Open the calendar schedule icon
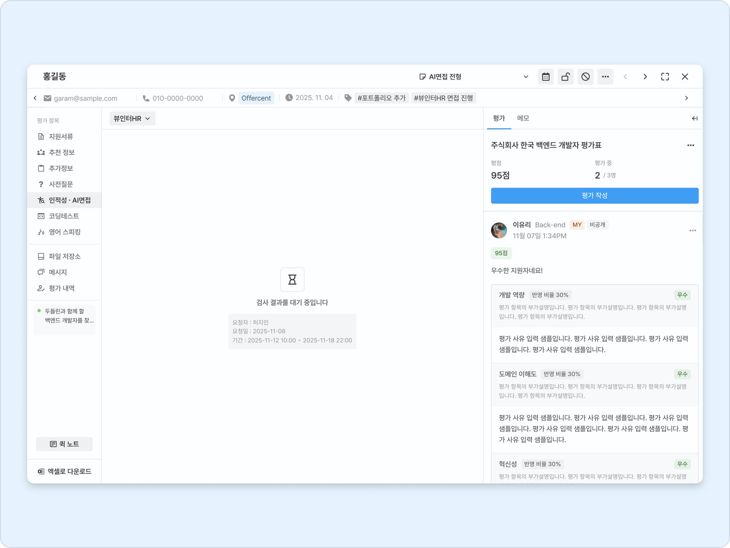This screenshot has height=548, width=730. (546, 77)
